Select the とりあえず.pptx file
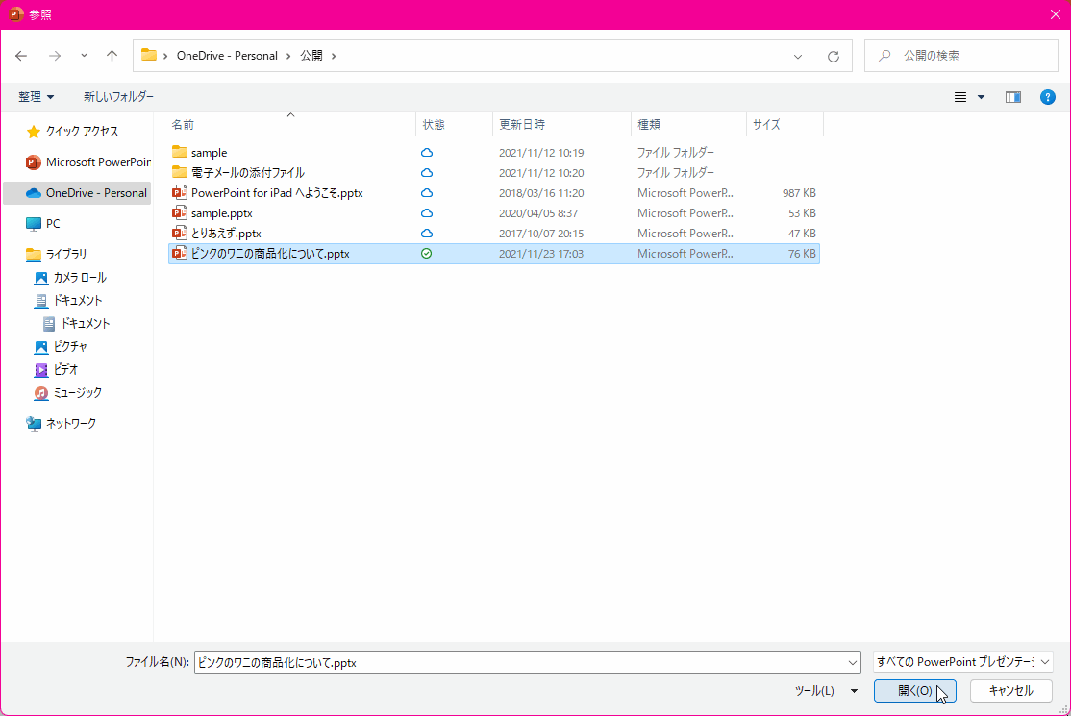1071x716 pixels. [x=494, y=234]
